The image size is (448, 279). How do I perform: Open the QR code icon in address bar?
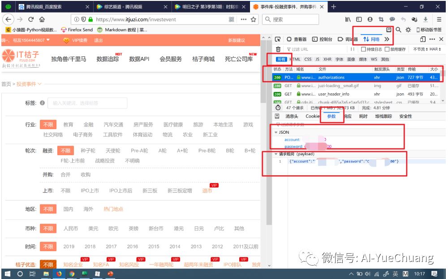[x=232, y=19]
